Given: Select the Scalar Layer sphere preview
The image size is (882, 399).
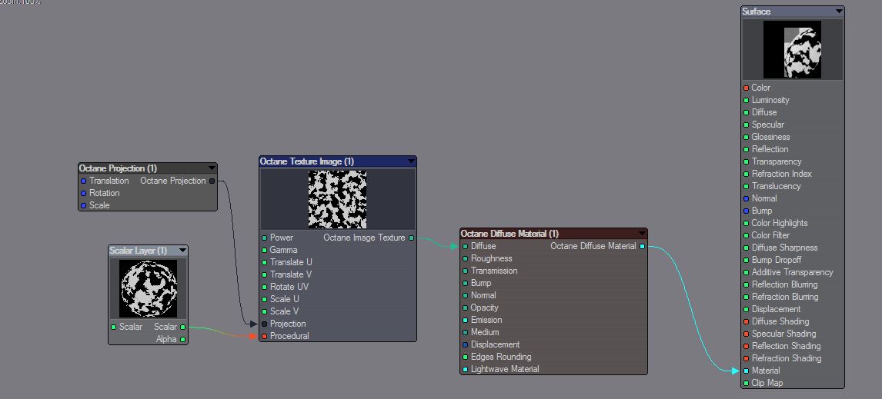Looking at the screenshot, I should pyautogui.click(x=148, y=289).
